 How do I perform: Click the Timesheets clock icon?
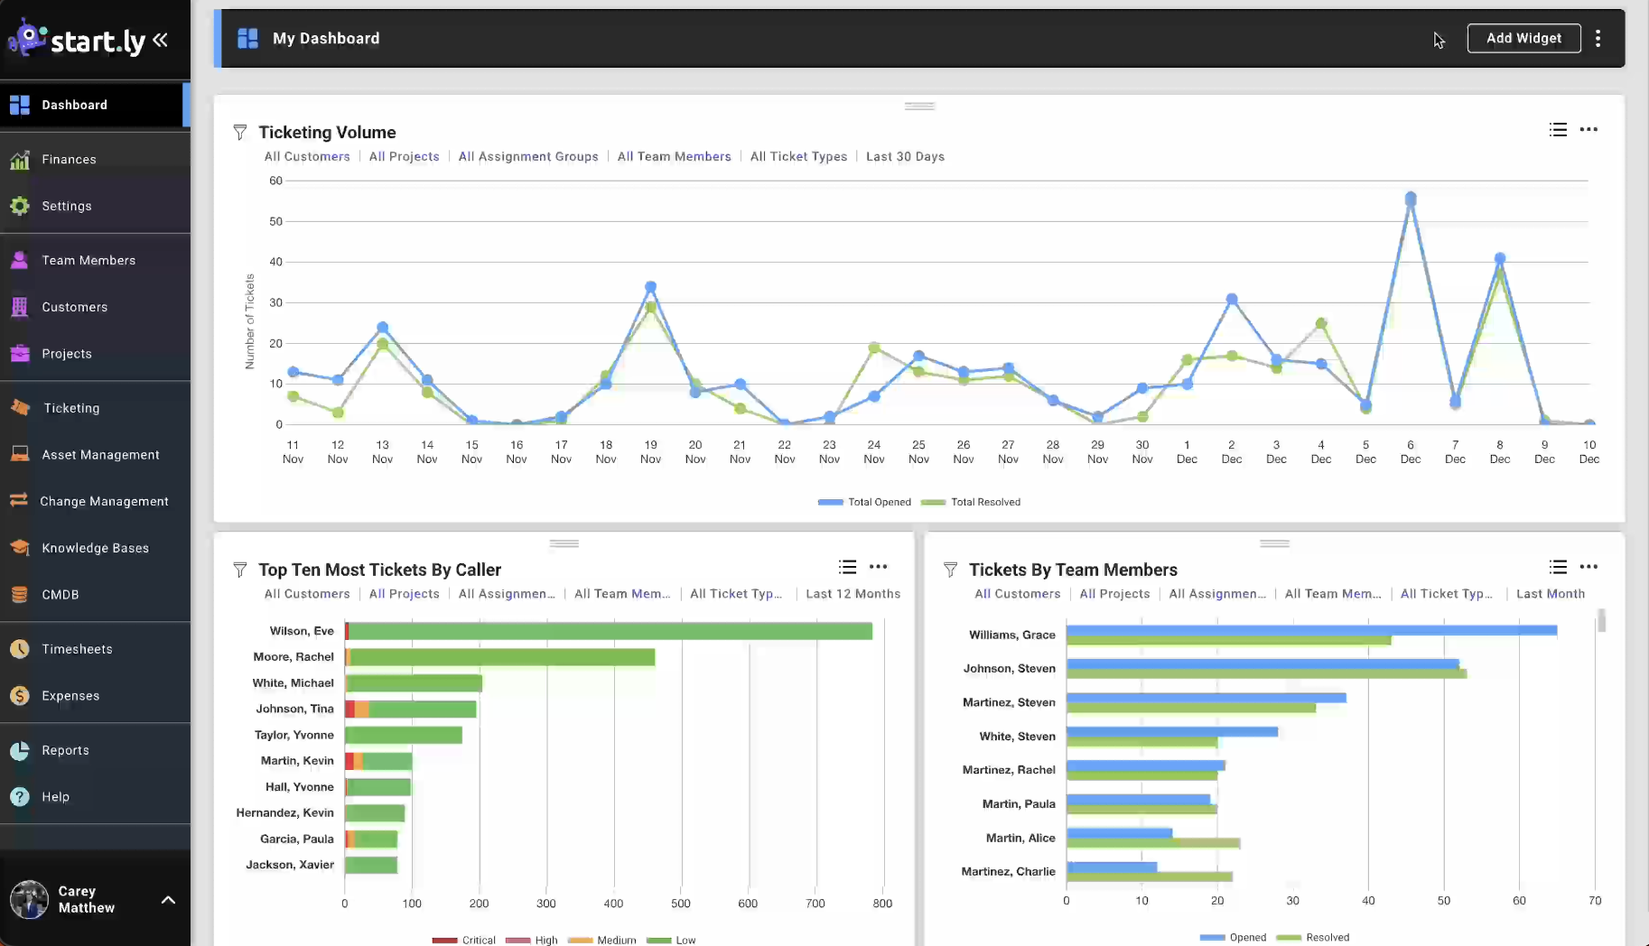(19, 649)
